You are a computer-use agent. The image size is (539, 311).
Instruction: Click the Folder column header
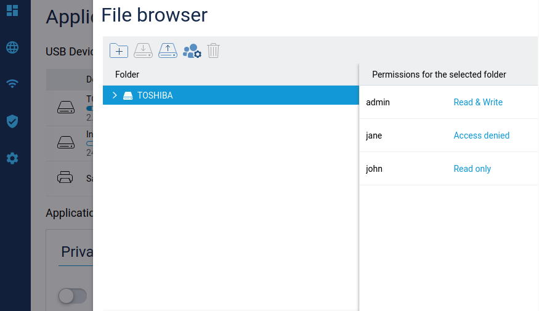tap(128, 75)
